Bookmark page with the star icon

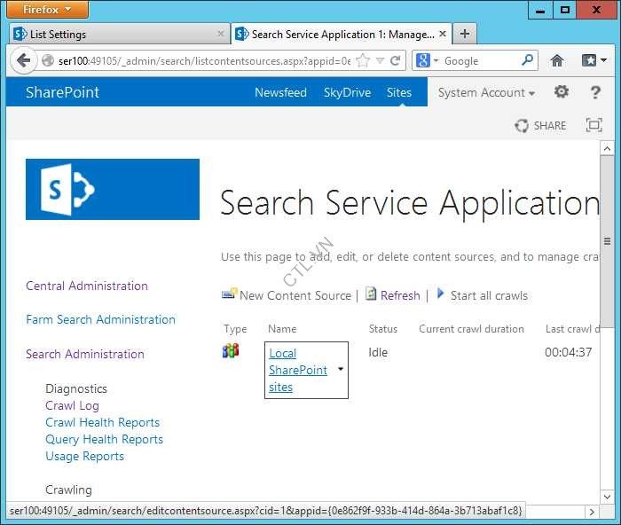[x=364, y=61]
